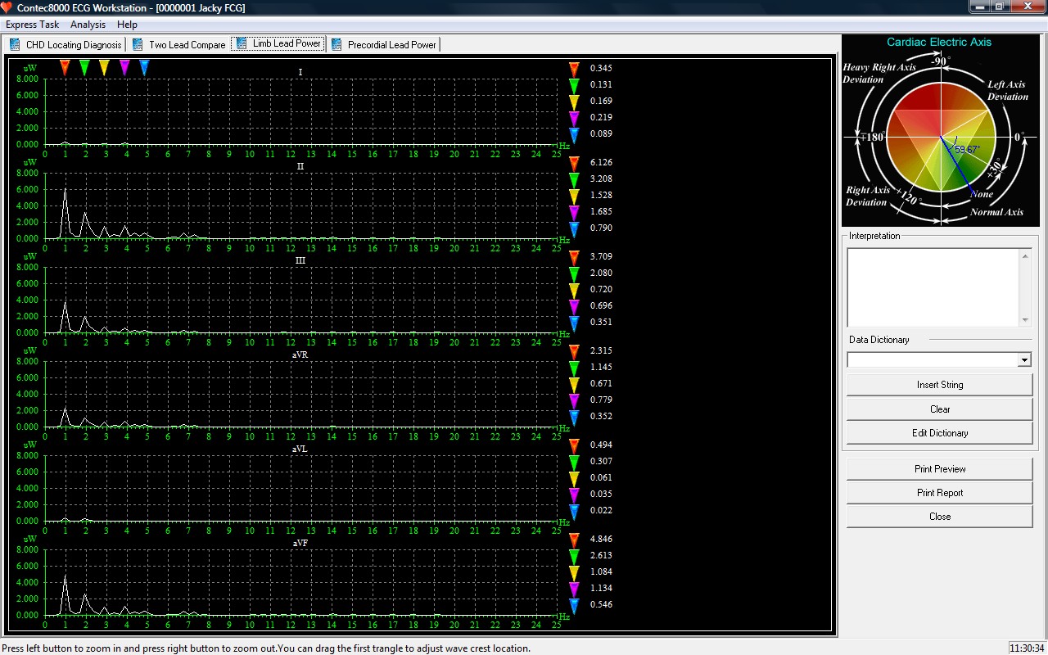Switch to Precordial Lead Power tab

pos(384,45)
